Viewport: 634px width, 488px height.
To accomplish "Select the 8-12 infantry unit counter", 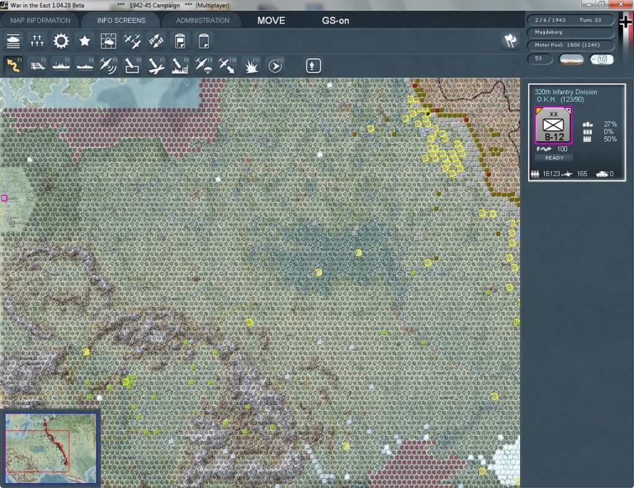I will (x=554, y=125).
